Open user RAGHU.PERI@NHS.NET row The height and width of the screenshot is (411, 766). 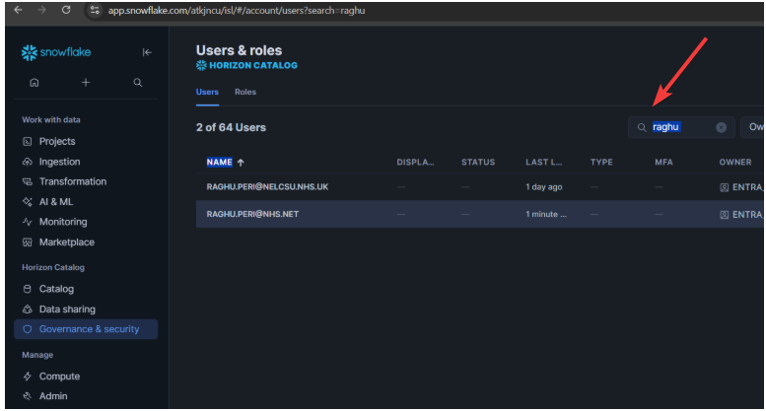(252, 214)
